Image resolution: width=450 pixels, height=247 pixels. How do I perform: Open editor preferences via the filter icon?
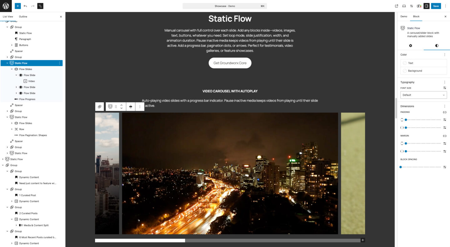tap(411, 6)
